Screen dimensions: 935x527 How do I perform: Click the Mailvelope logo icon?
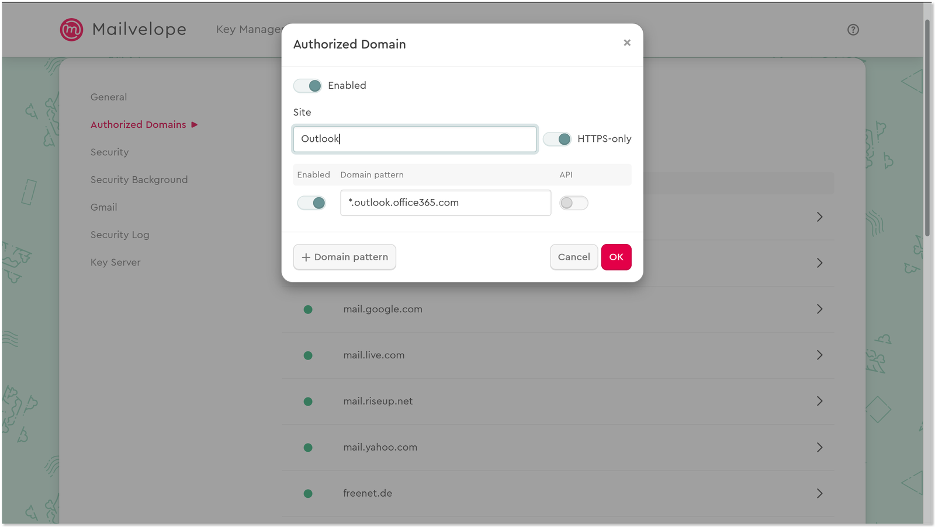click(x=70, y=30)
